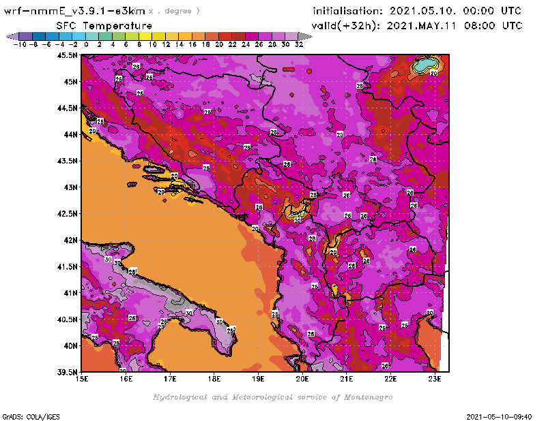Click the '42N' latitude label
The width and height of the screenshot is (546, 421).
(71, 240)
